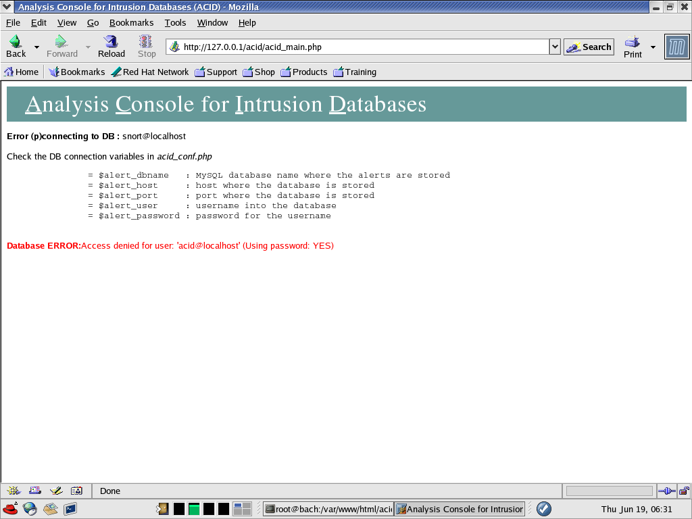Click the $alert_password variable line
Viewport: 692px width, 519px height.
tap(209, 216)
